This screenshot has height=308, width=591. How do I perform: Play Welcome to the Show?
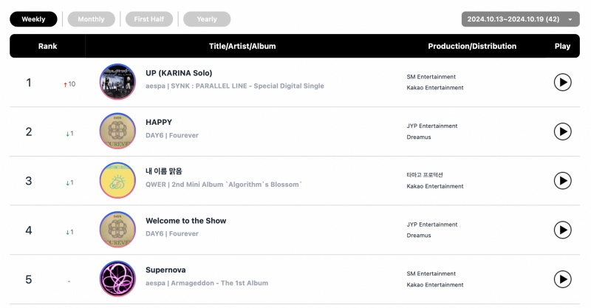click(x=562, y=230)
